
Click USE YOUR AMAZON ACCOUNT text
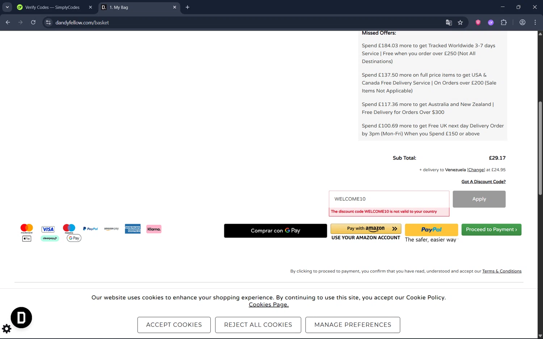click(366, 238)
